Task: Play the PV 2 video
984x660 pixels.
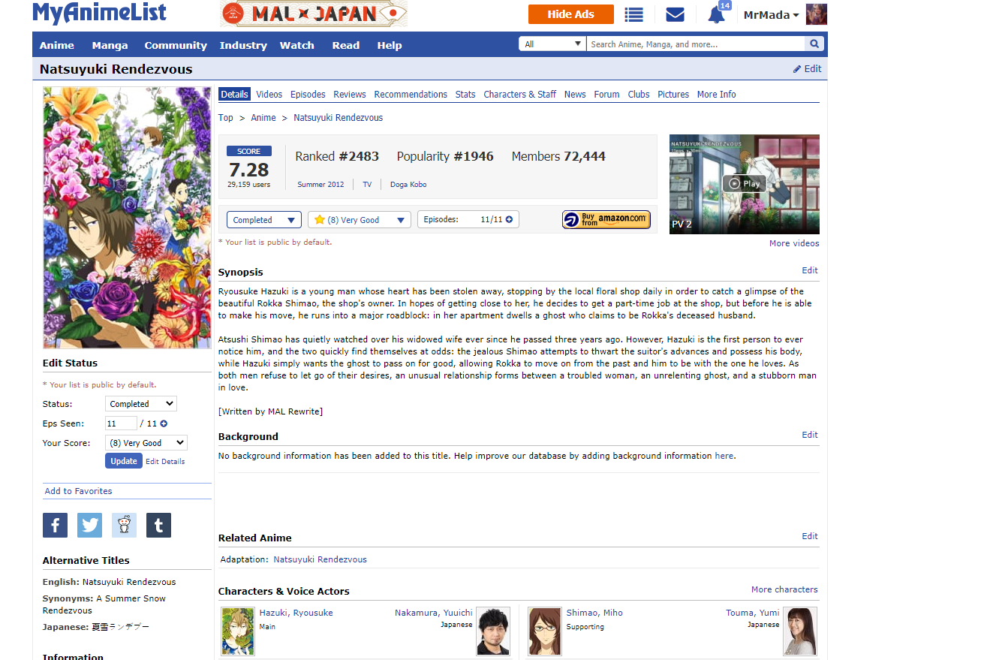Action: (x=744, y=184)
